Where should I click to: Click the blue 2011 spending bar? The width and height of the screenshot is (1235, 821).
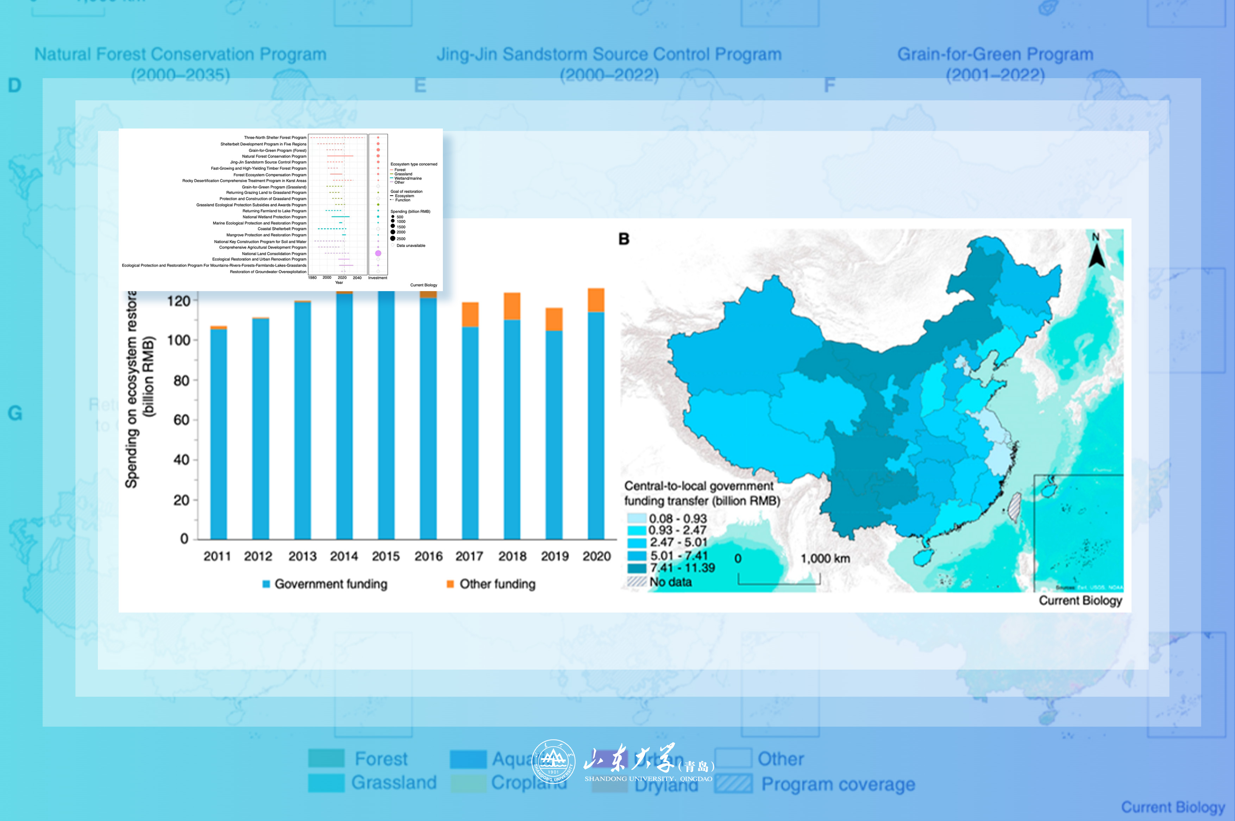point(218,434)
